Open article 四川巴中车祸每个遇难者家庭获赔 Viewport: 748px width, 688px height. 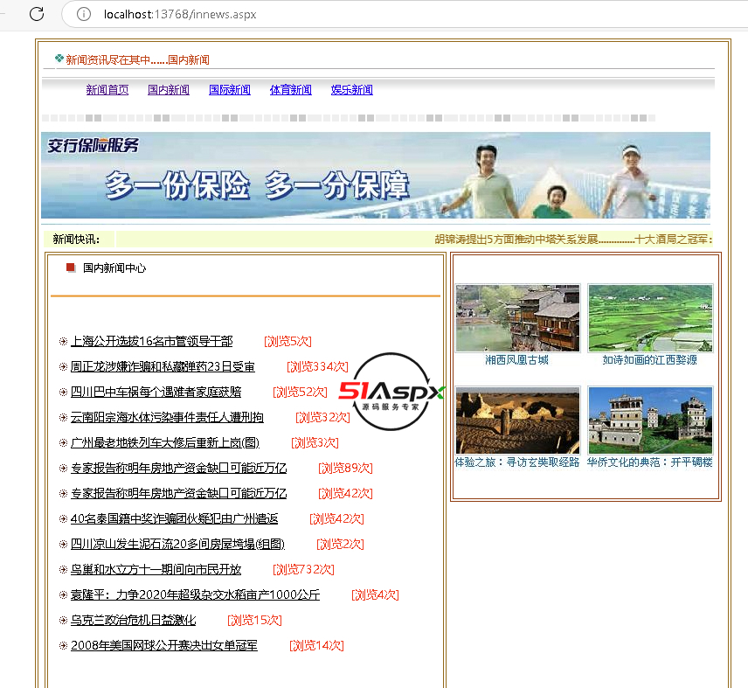(x=156, y=392)
